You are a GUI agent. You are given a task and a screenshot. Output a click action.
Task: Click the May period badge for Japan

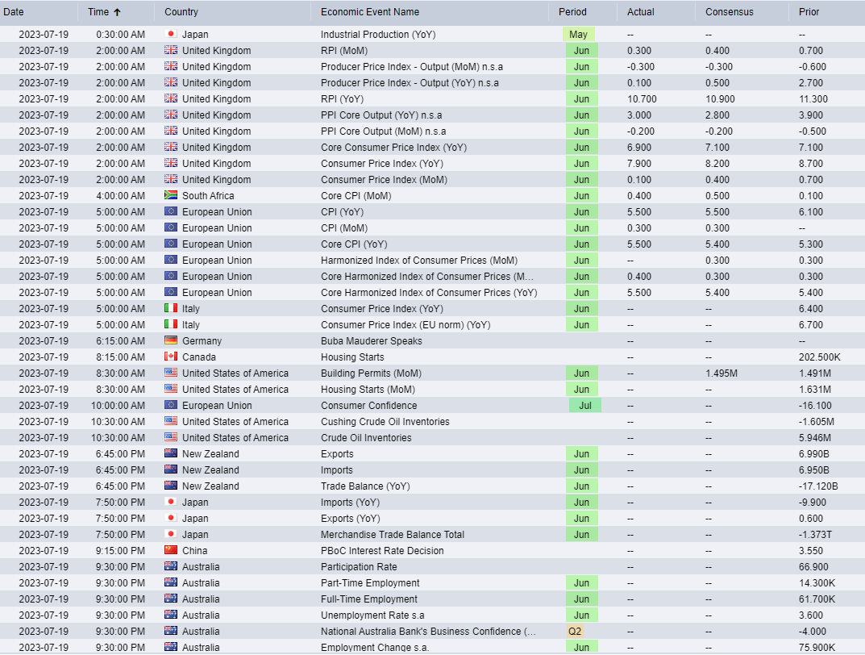point(579,34)
